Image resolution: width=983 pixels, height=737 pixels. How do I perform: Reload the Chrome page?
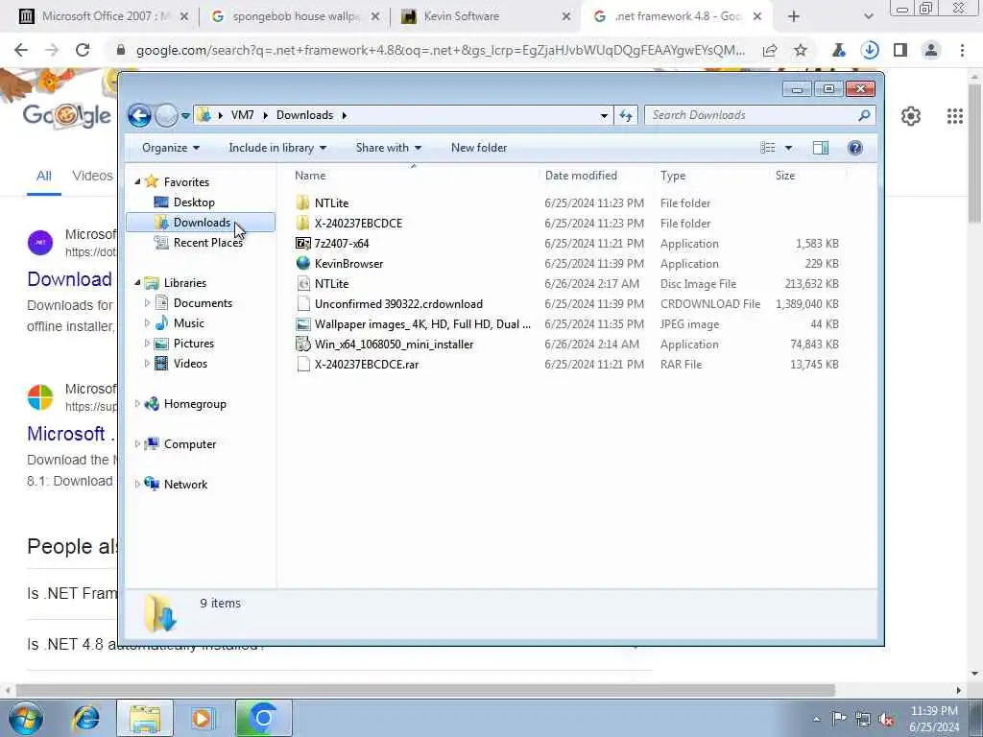coord(83,50)
